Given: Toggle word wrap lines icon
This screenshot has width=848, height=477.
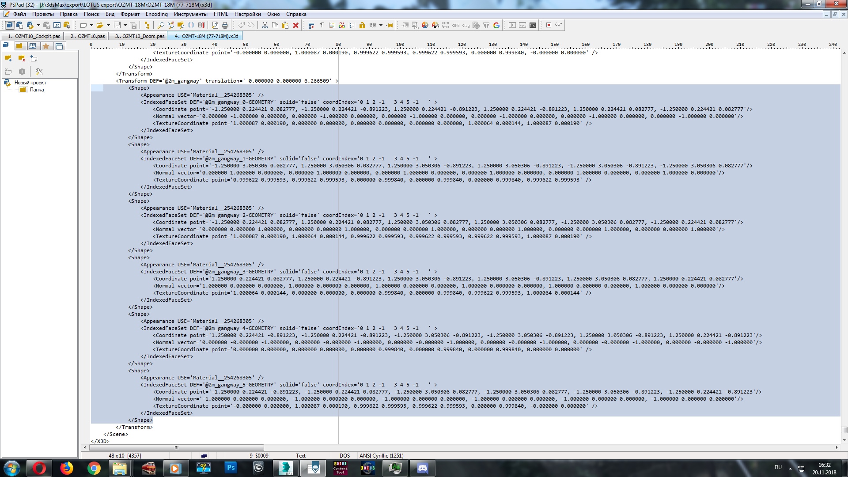Looking at the screenshot, I should pos(311,25).
